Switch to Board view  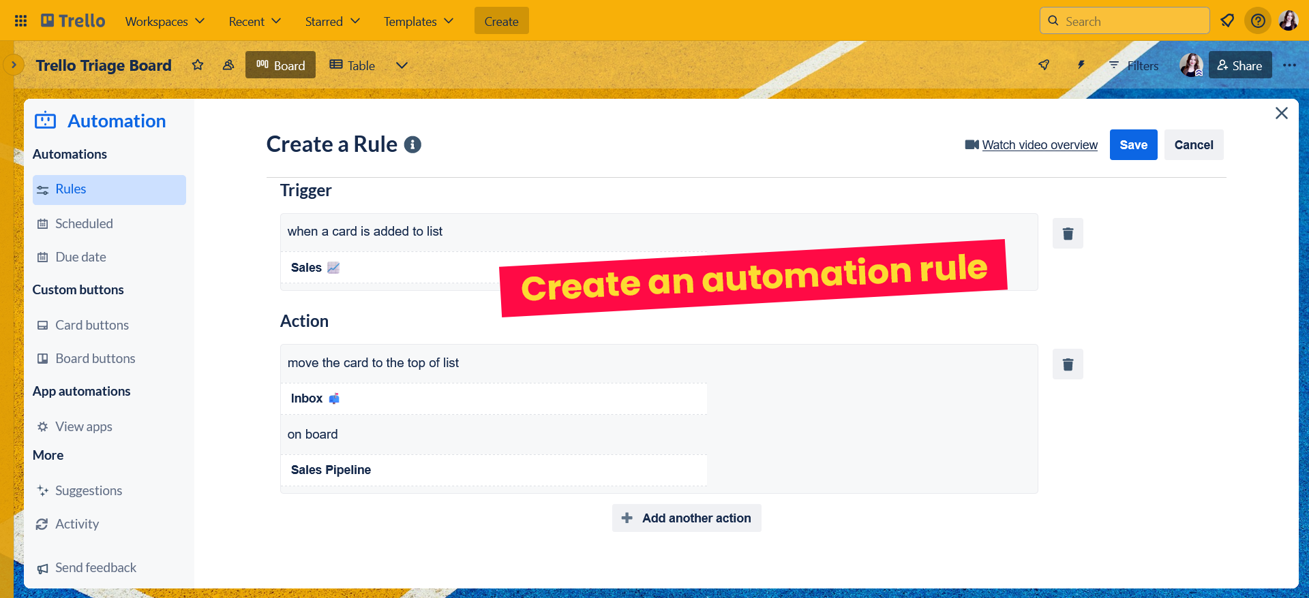[x=280, y=65]
